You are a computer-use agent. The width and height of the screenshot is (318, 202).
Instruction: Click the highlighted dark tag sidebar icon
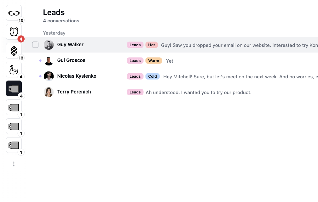point(14,88)
